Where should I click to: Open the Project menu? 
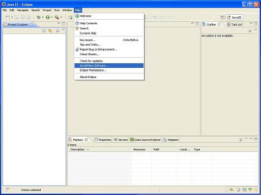[47, 10]
